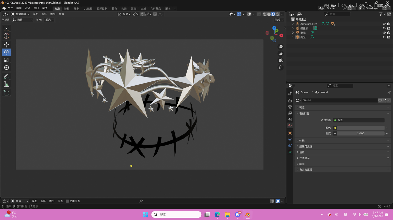The height and width of the screenshot is (220, 393).
Task: Select the Measure tool
Action: coord(6,84)
